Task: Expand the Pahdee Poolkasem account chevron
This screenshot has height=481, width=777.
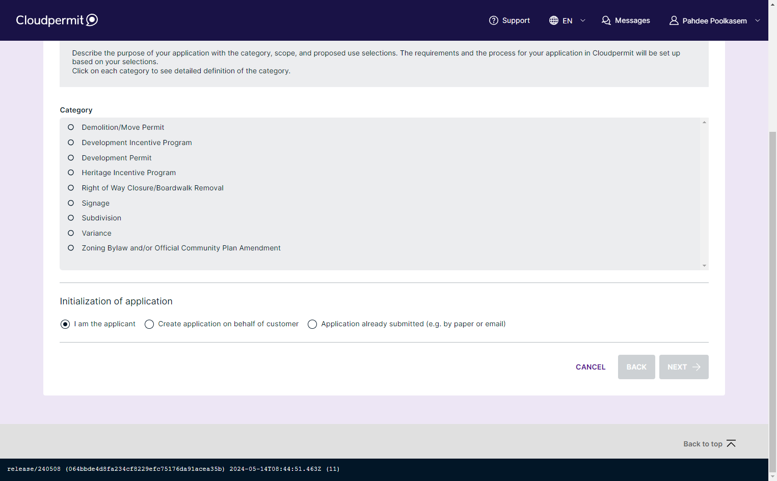Action: [x=758, y=20]
